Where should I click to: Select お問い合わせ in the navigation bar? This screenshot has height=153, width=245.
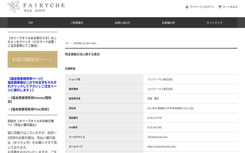click(122, 23)
